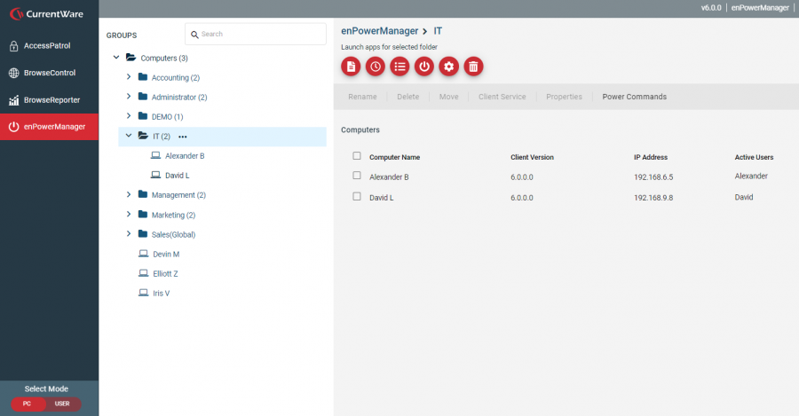
Task: Open the IT folder three-dot menu
Action: tap(182, 137)
